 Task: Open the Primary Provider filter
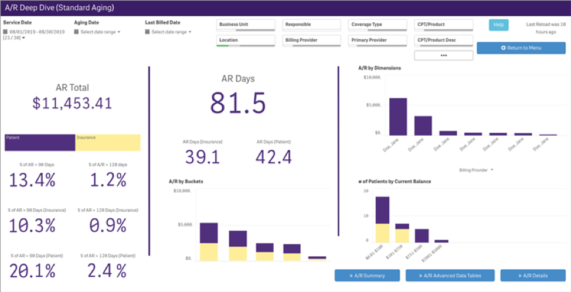click(x=378, y=41)
